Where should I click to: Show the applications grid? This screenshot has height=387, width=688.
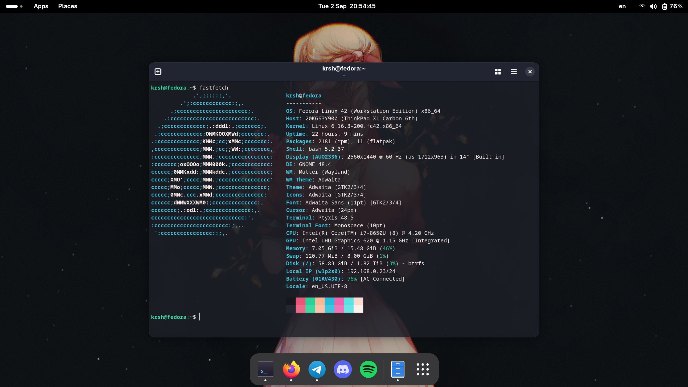[x=422, y=369]
